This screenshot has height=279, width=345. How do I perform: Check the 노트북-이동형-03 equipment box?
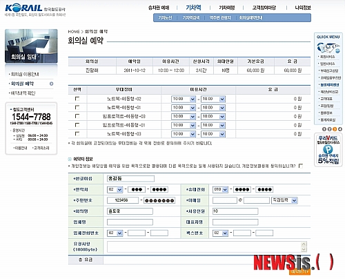[77, 134]
